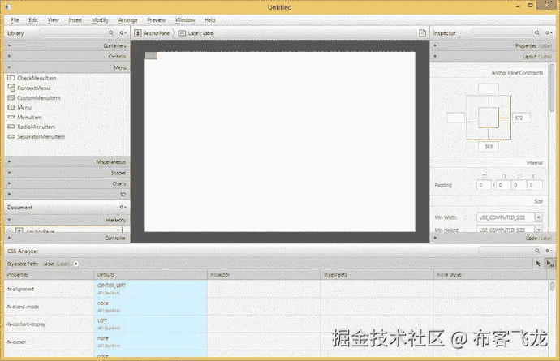Click the RadioMenuItem icon in Library
The image size is (560, 361).
click(11, 127)
